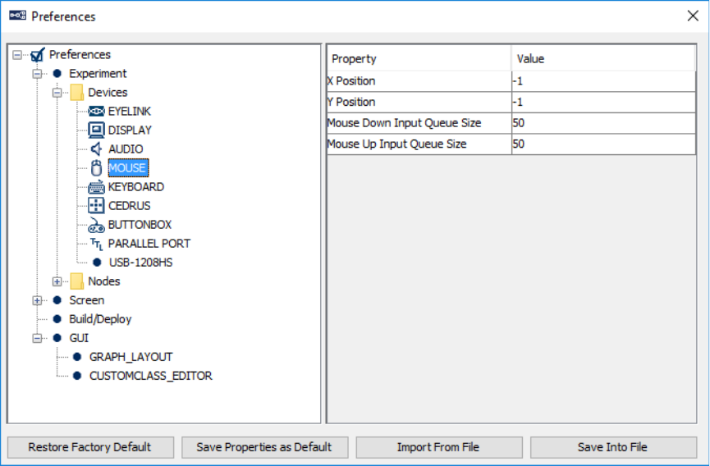Image resolution: width=710 pixels, height=466 pixels.
Task: Click 'Mouse Down Input Queue Size' label
Action: [x=404, y=123]
